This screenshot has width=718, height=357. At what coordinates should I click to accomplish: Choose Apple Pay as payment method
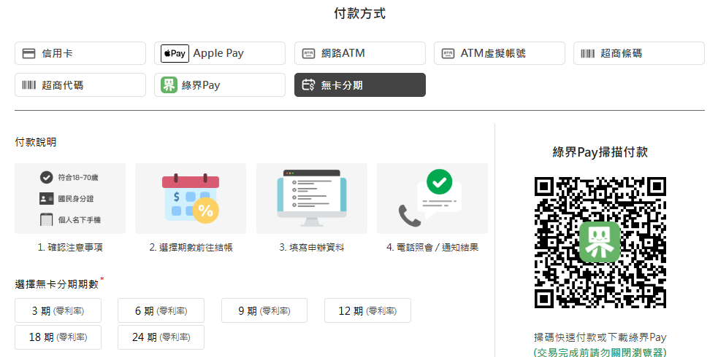(x=220, y=53)
